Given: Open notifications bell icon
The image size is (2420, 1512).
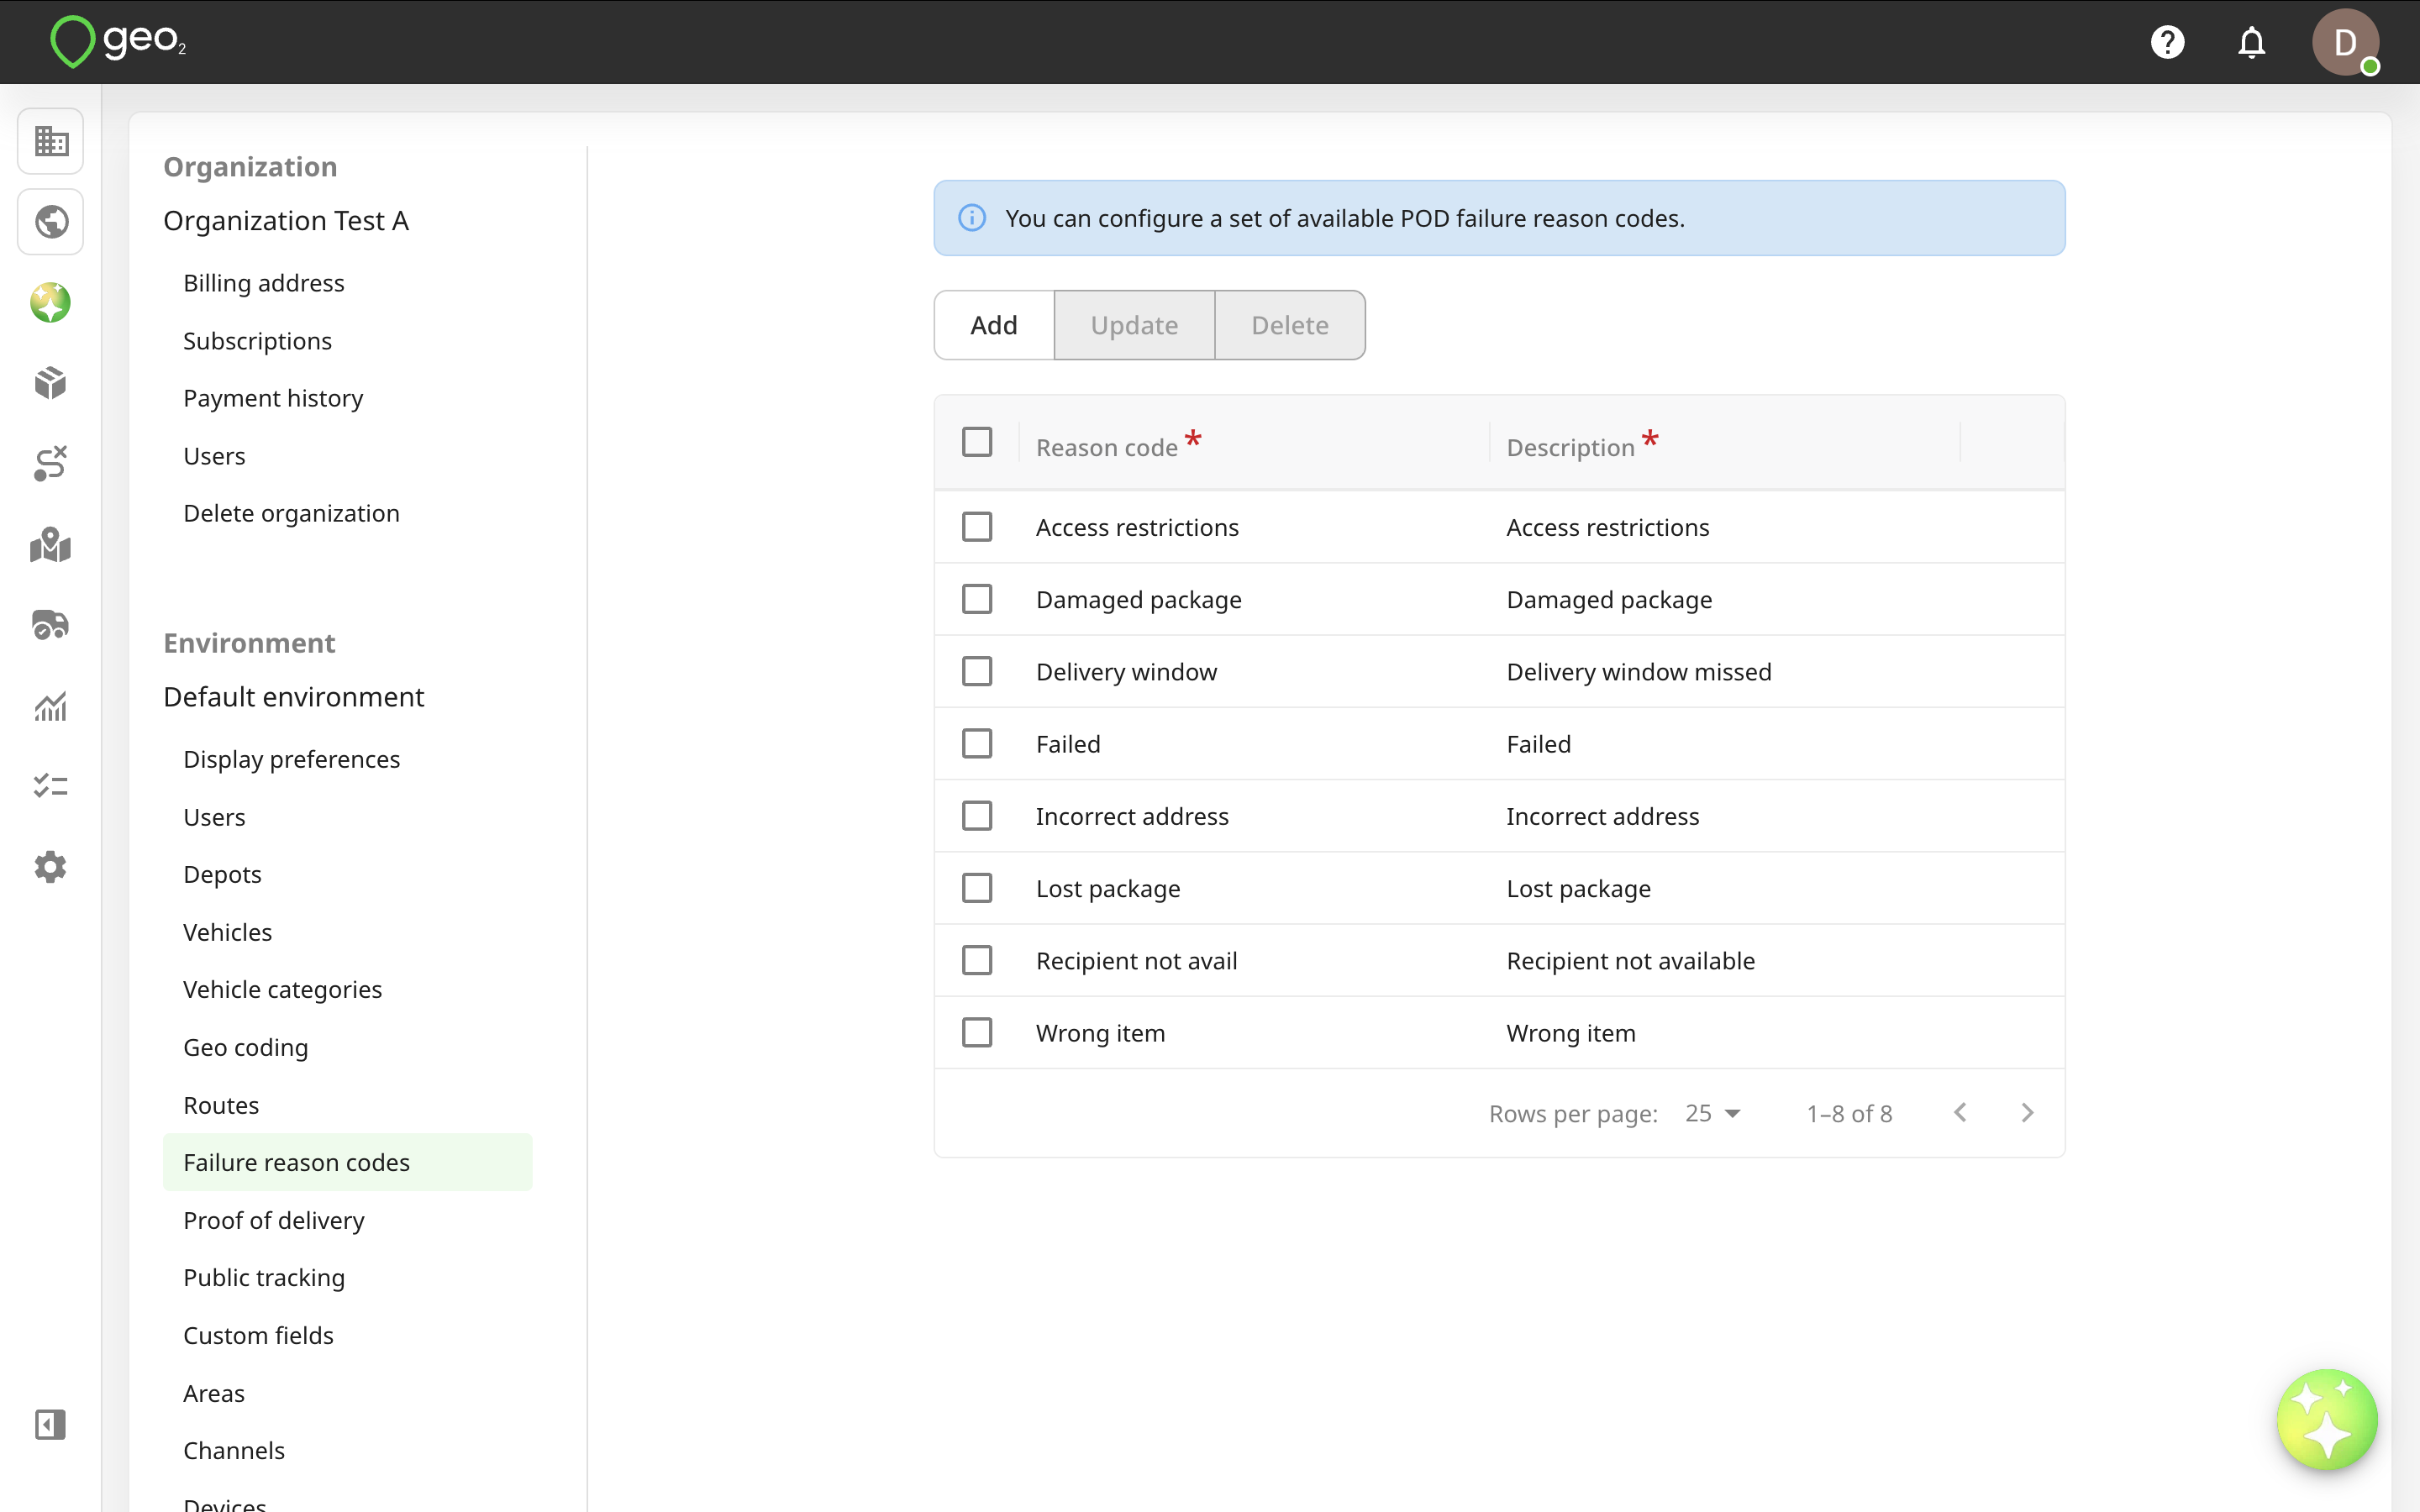Looking at the screenshot, I should click(2251, 42).
